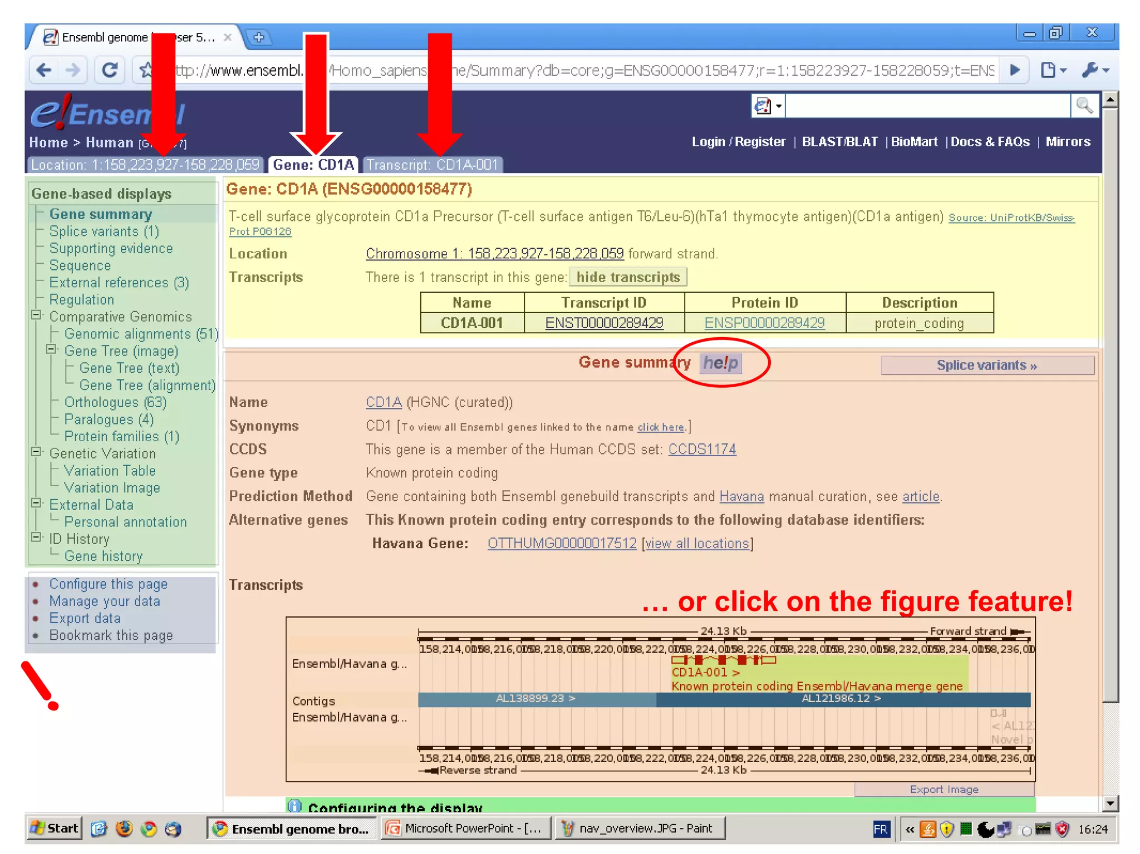Select the Gene: CD1A tab
Screen dimensions: 1140x854
(x=313, y=165)
